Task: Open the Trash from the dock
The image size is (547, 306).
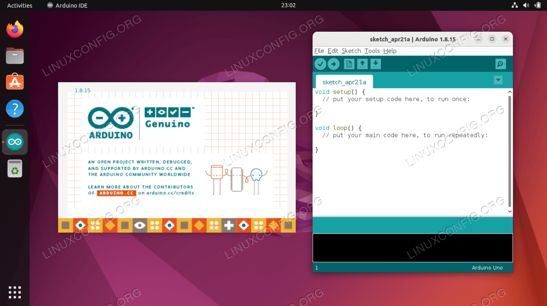Action: pos(15,169)
